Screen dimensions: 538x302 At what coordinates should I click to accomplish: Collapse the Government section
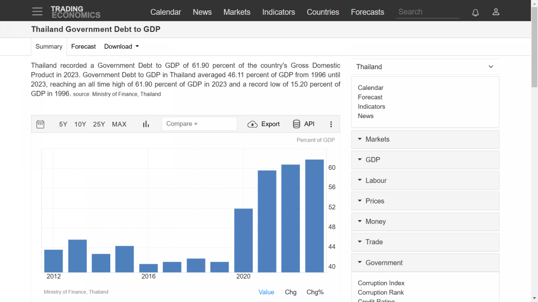tap(425, 263)
